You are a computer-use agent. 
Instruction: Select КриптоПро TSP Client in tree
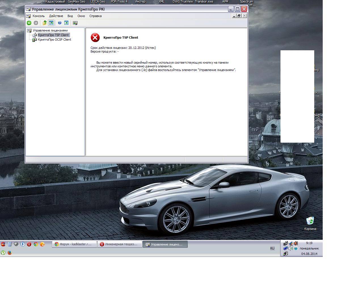pos(53,35)
